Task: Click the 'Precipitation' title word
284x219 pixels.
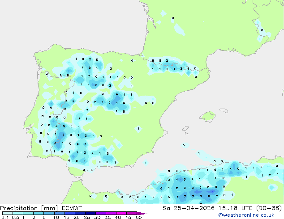Action: click(x=19, y=208)
